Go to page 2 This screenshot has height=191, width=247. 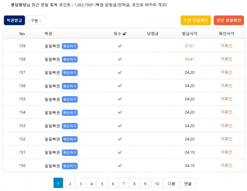click(70, 183)
